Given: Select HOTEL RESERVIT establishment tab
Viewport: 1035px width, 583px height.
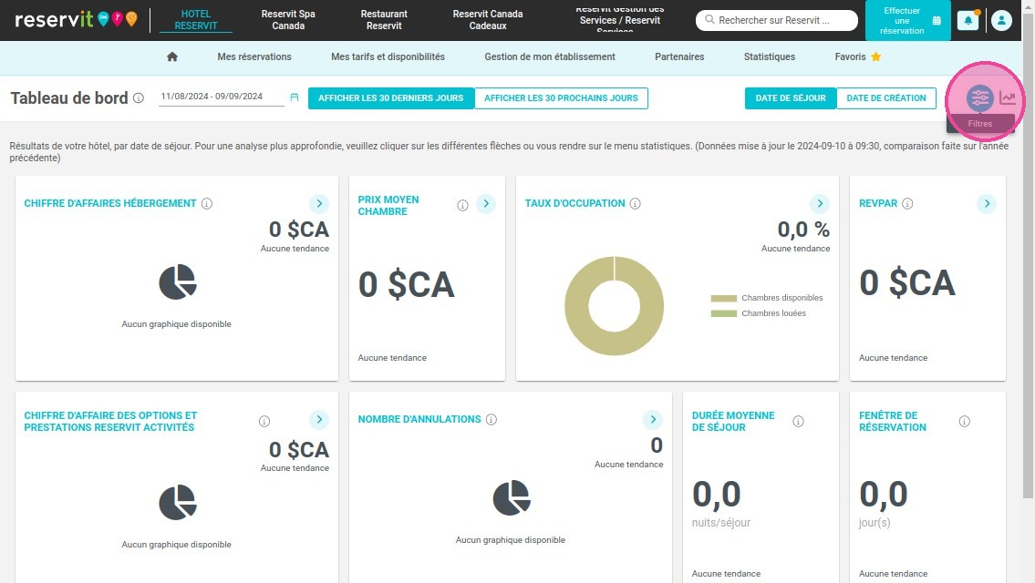Looking at the screenshot, I should coord(196,20).
